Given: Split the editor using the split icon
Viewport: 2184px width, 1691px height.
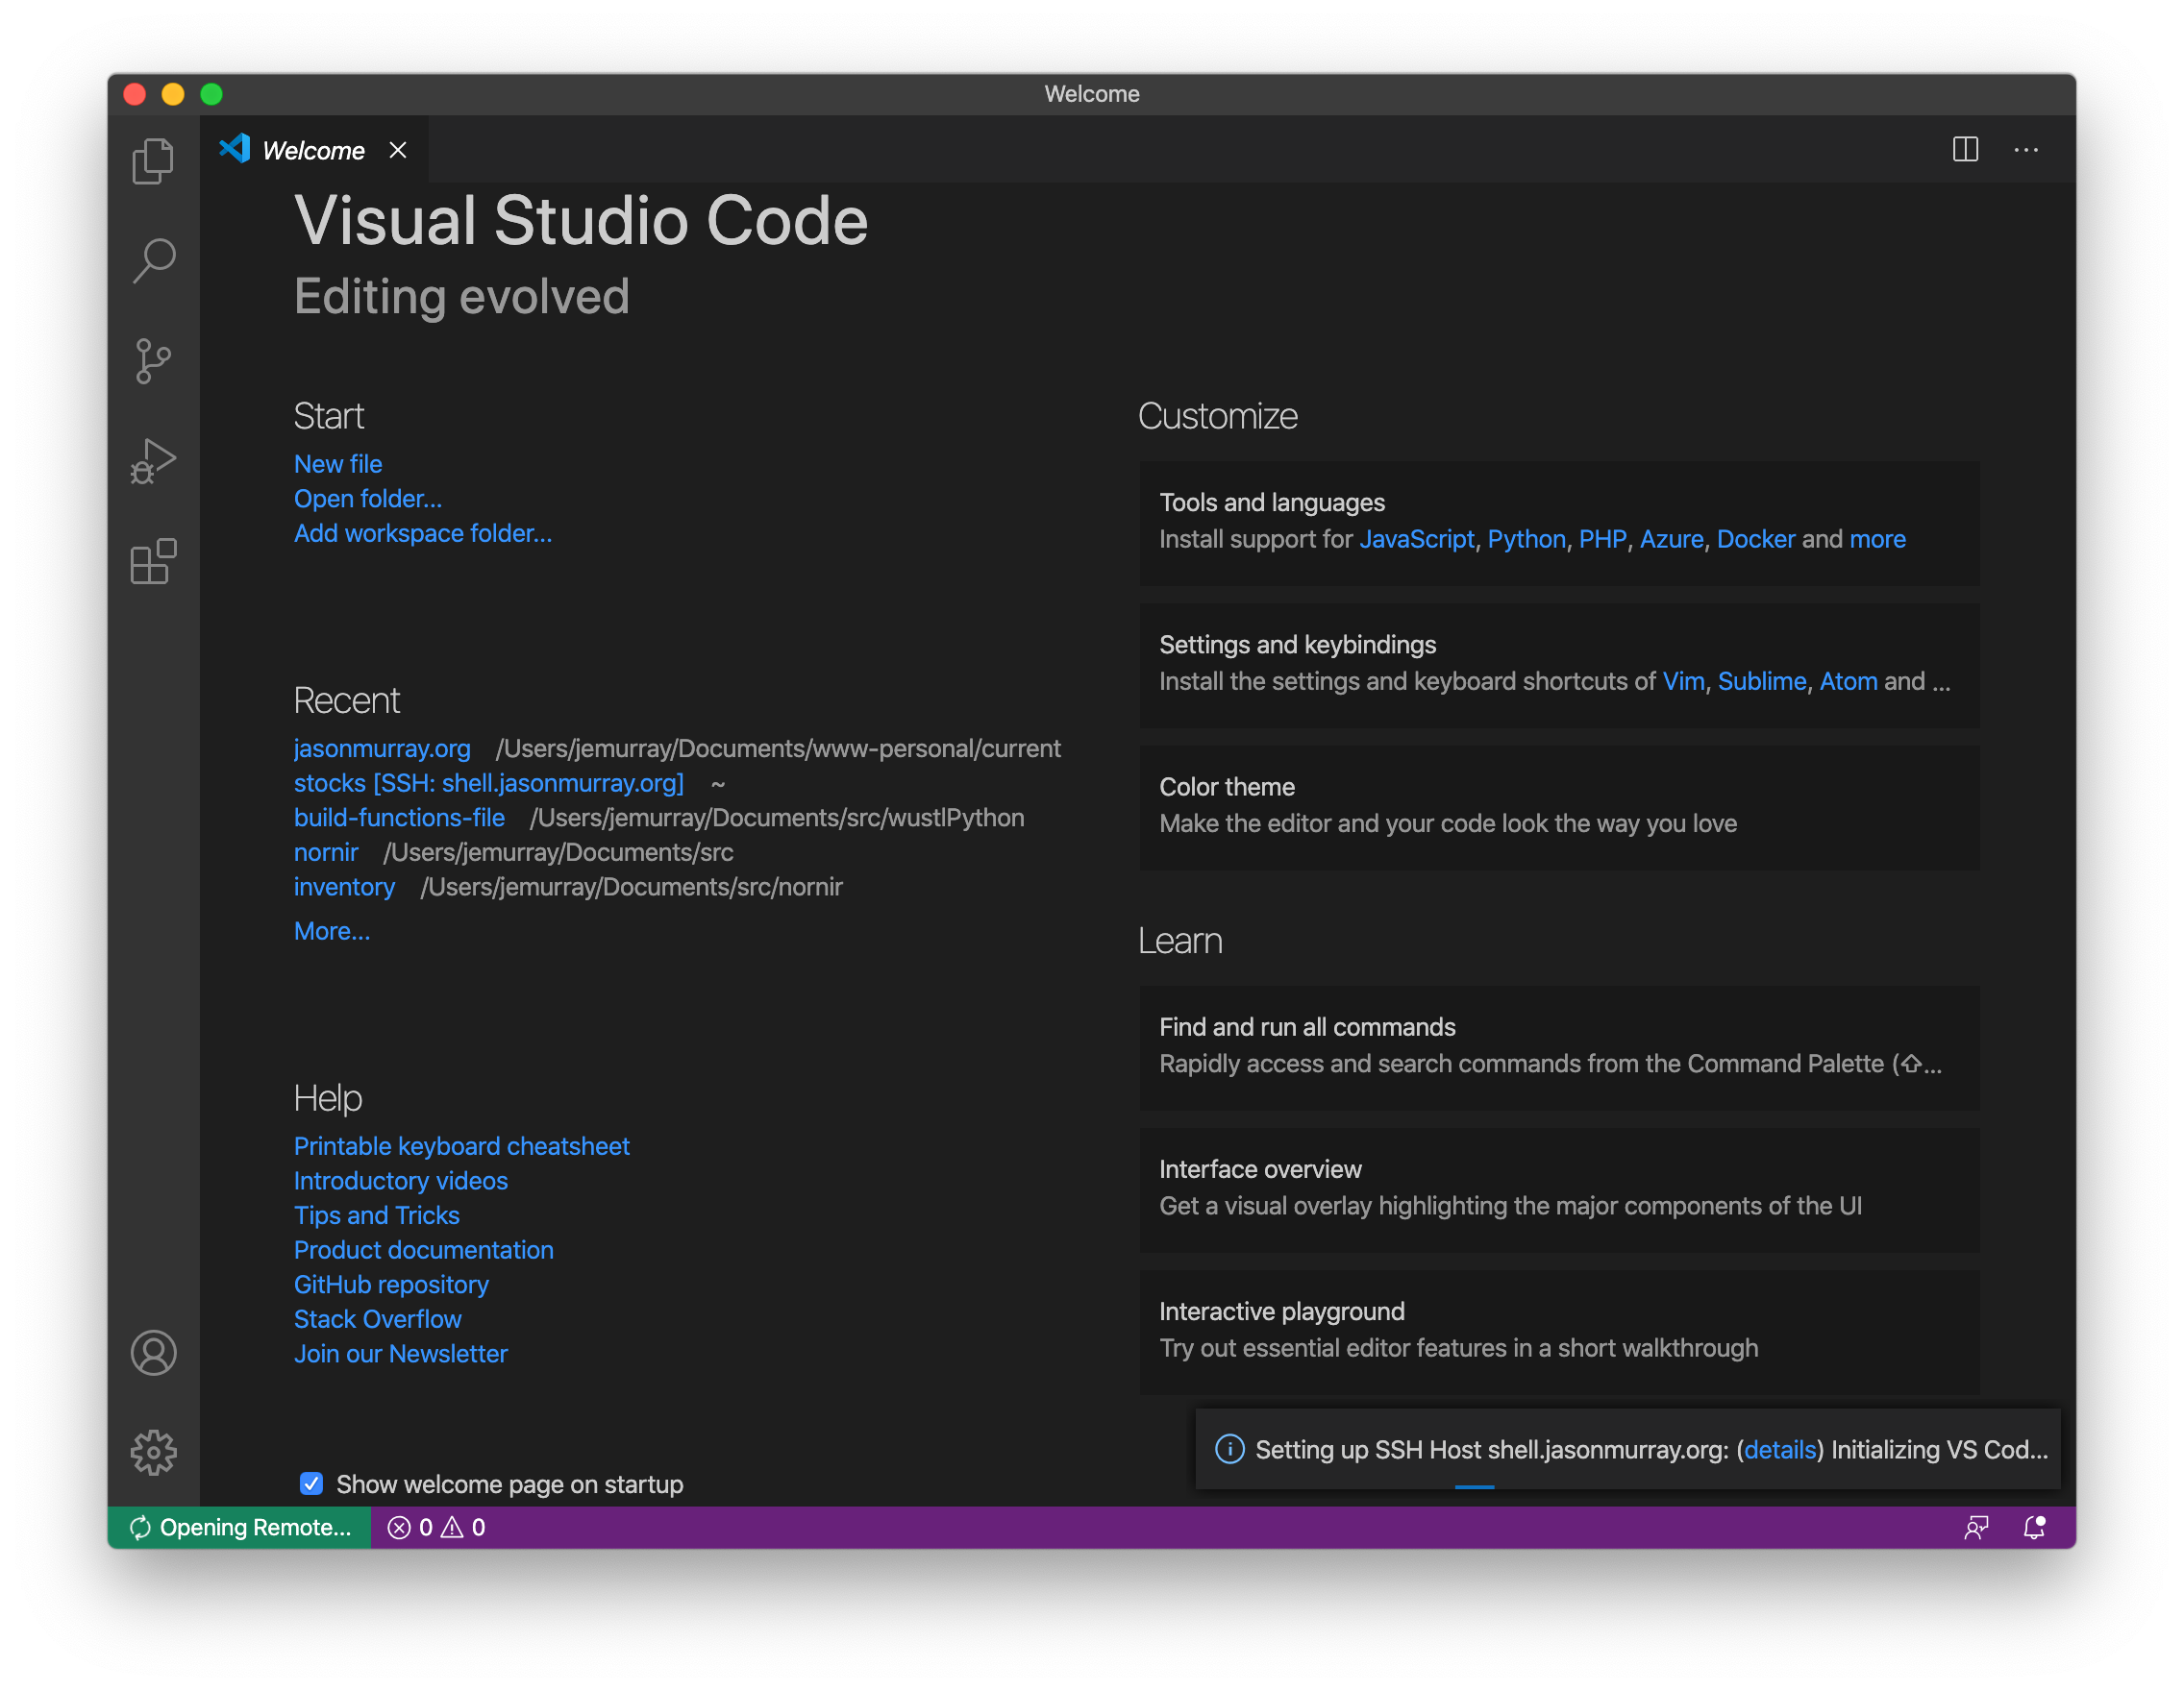Looking at the screenshot, I should click(x=1964, y=150).
